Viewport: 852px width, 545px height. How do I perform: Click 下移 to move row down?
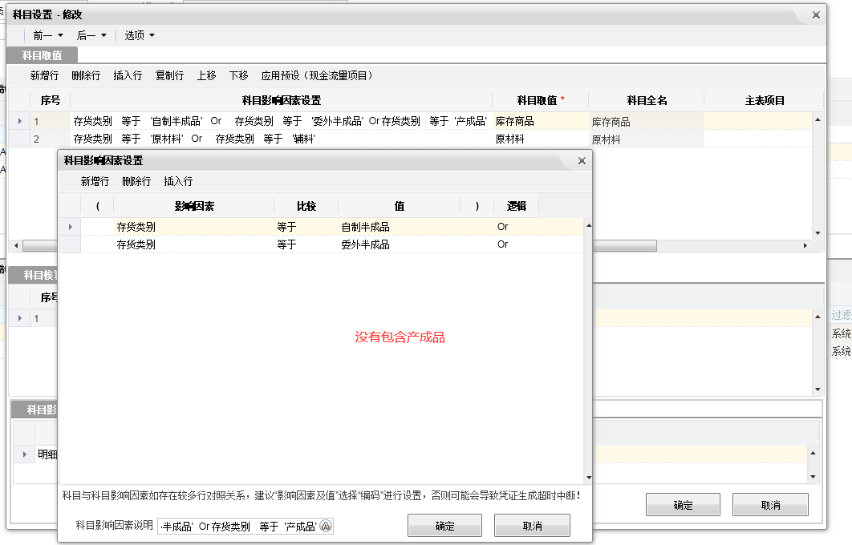click(x=238, y=75)
